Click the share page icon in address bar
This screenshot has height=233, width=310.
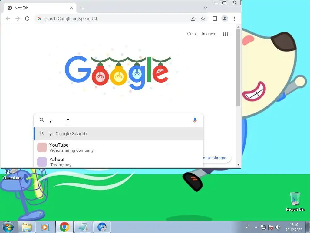193,19
